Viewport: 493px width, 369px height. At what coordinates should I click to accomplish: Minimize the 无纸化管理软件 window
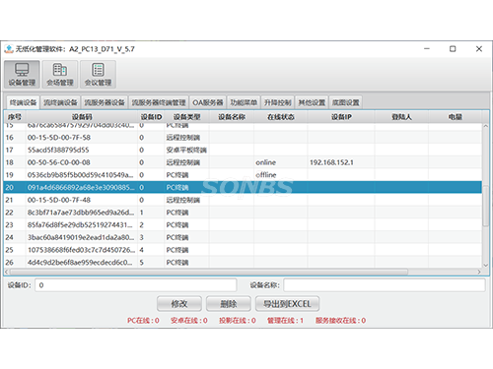coord(427,49)
